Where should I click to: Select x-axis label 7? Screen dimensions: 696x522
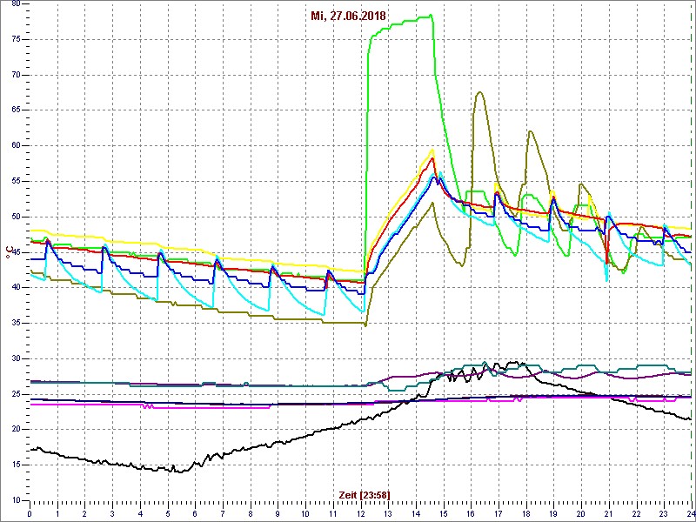(x=223, y=512)
